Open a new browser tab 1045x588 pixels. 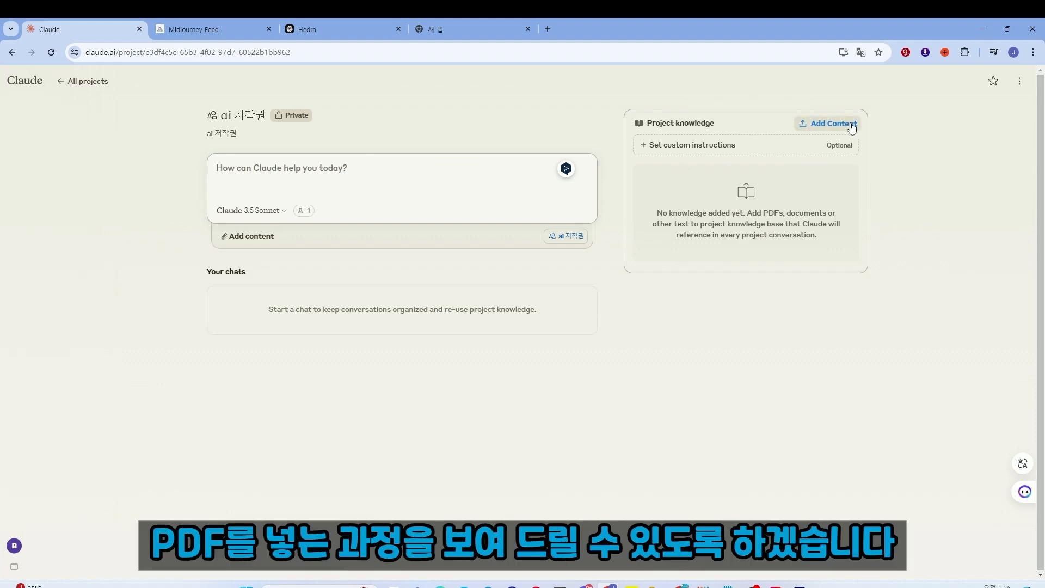coord(548,29)
